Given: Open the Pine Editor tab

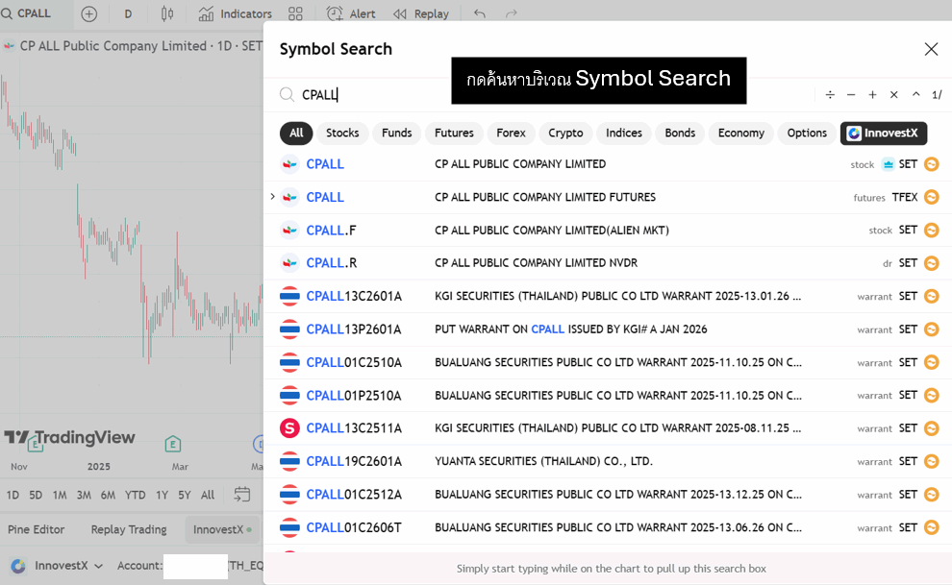Looking at the screenshot, I should 36,529.
